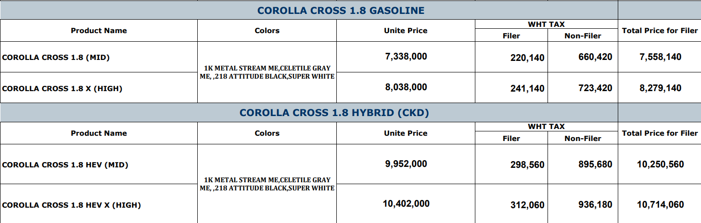Select filer tax value 220,140
701x223 pixels.
[x=527, y=58]
